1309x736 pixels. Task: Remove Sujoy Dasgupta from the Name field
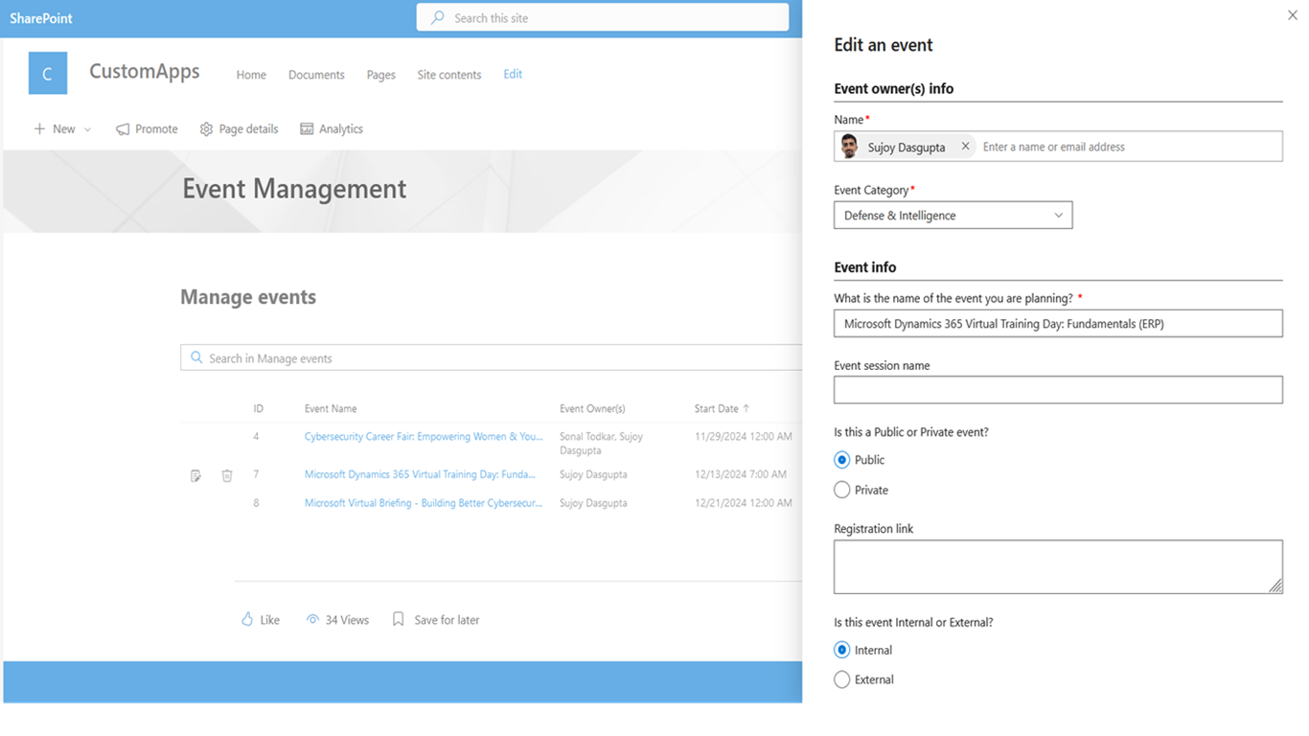click(x=965, y=147)
